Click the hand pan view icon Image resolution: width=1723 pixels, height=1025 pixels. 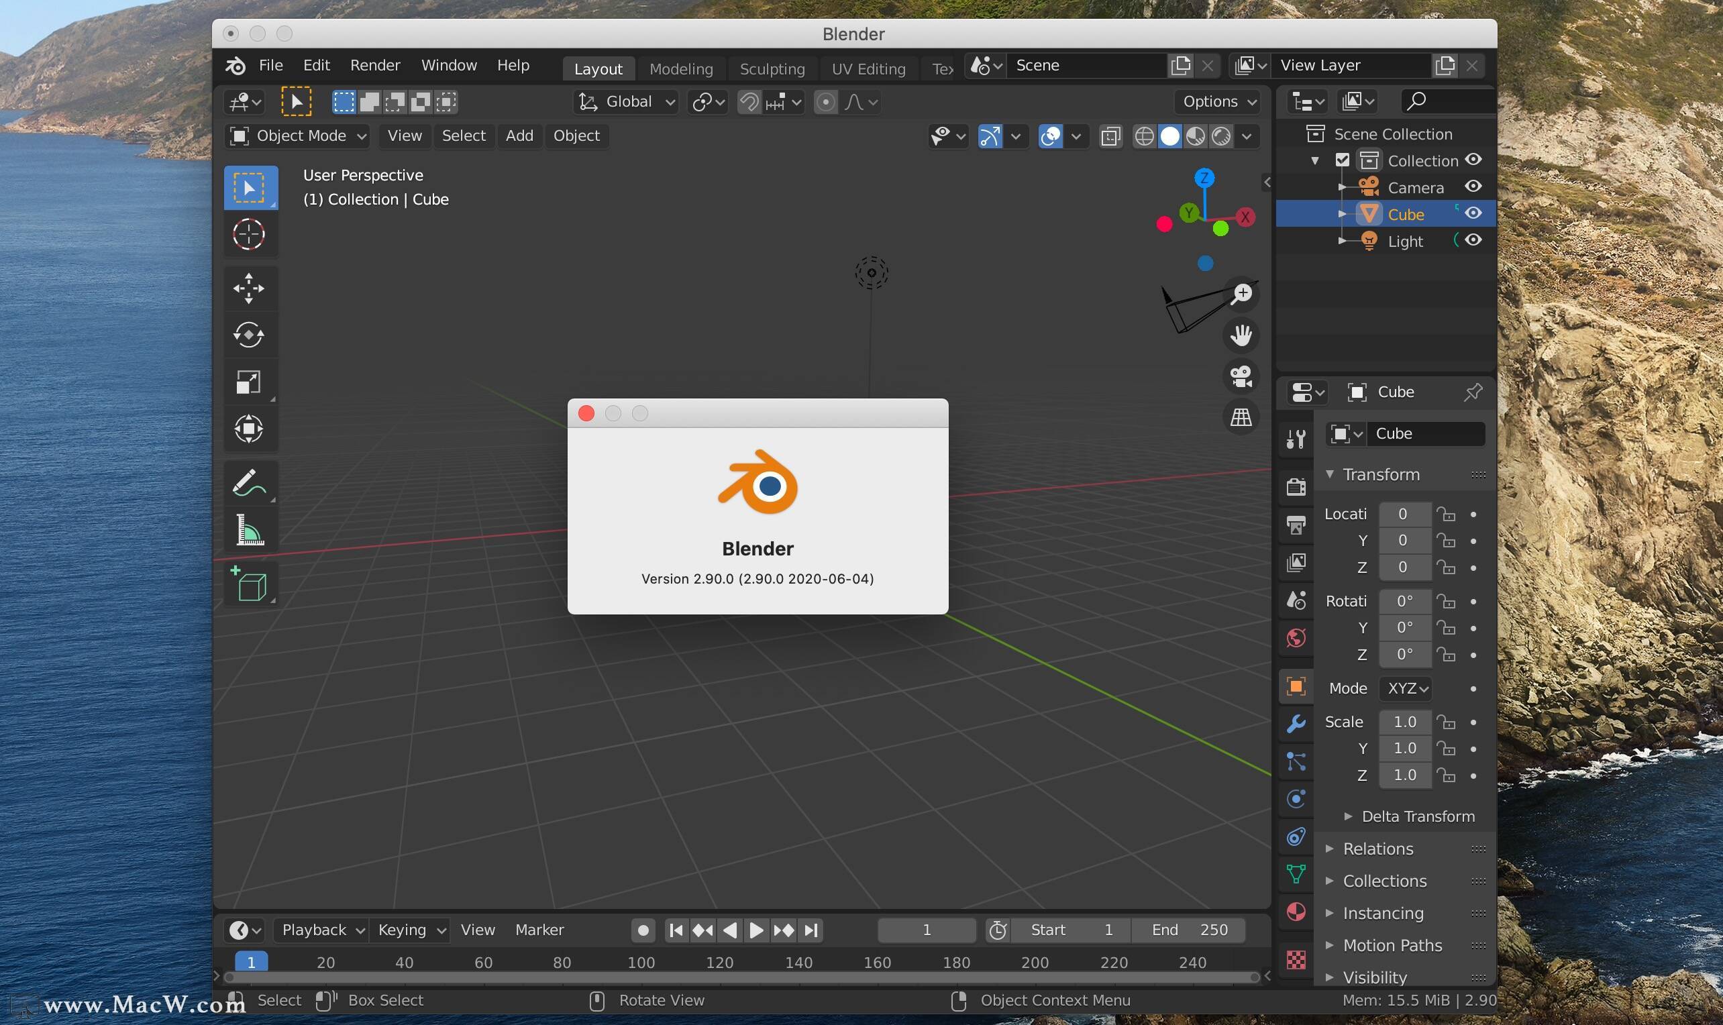pos(1241,335)
